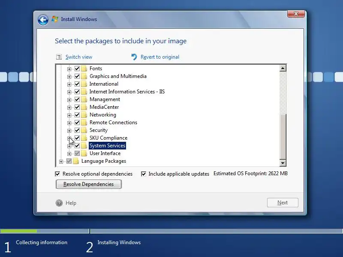Image resolution: width=343 pixels, height=257 pixels.
Task: Open the Switch view link
Action: click(79, 57)
